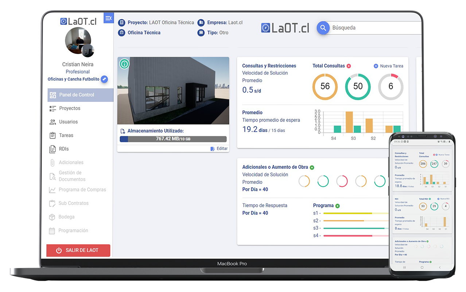Click the Oficina Técnica icon in header
The width and height of the screenshot is (466, 292).
[121, 33]
